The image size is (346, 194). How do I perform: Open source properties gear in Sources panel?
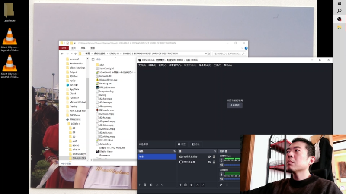coord(192,185)
